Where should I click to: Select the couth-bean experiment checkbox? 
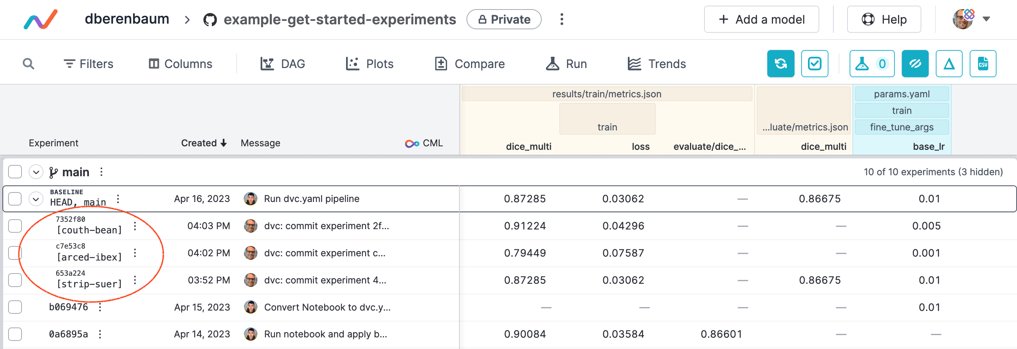click(15, 226)
